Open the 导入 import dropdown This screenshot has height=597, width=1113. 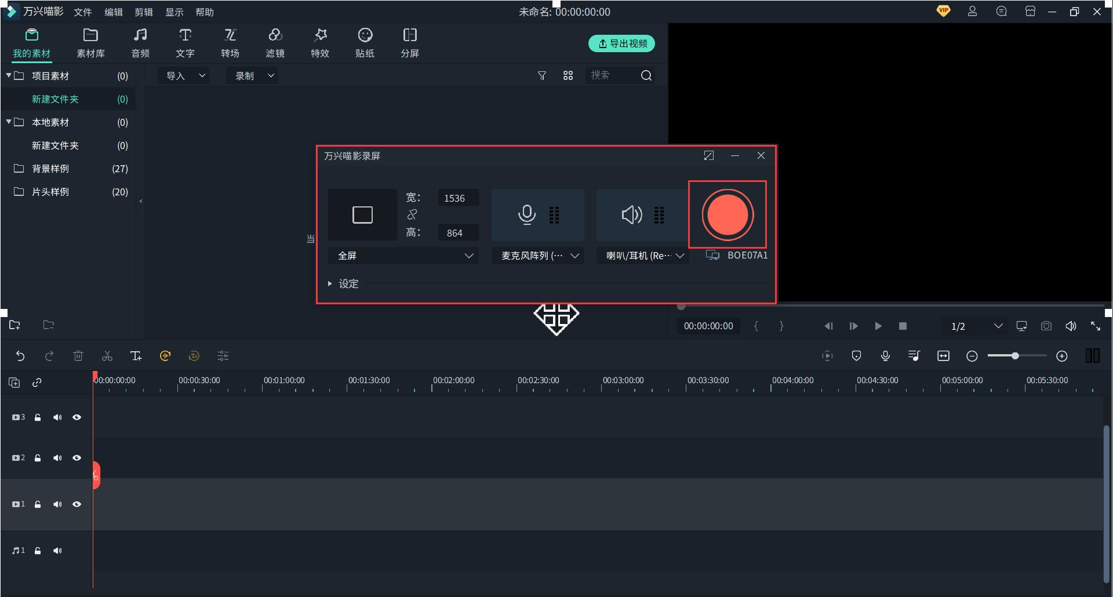184,75
